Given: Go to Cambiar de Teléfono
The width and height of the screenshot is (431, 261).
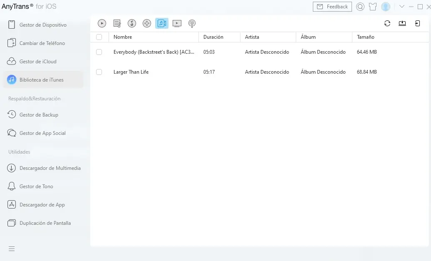Looking at the screenshot, I should pyautogui.click(x=43, y=43).
